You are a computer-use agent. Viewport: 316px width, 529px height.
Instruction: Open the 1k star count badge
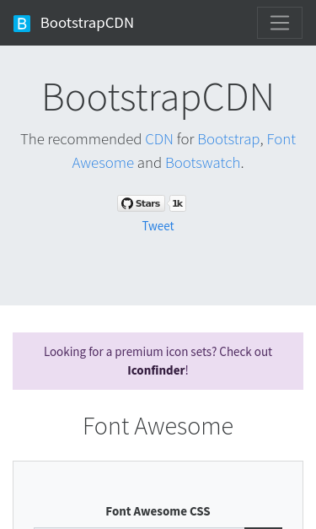tap(178, 203)
